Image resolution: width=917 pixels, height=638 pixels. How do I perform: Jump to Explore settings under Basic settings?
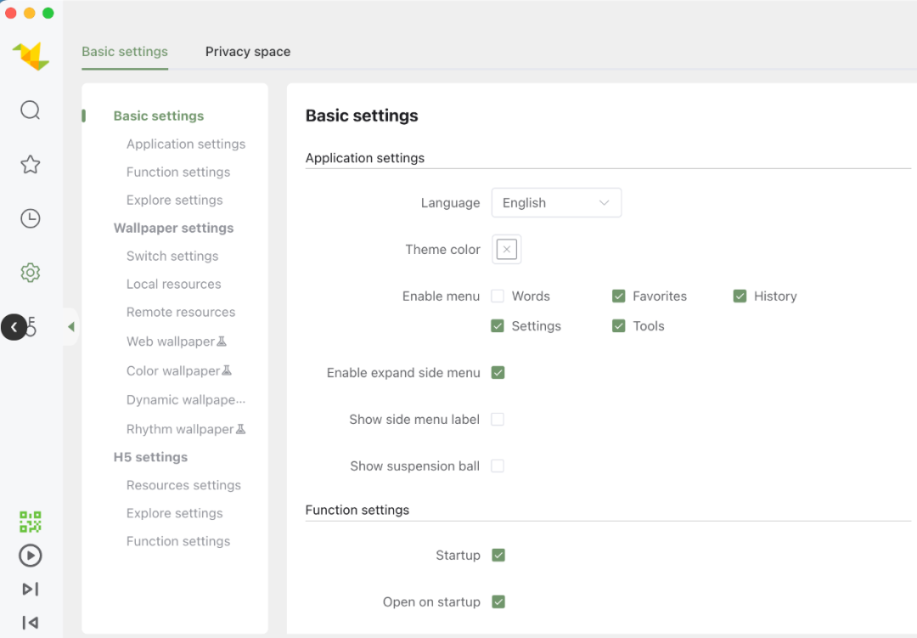[174, 200]
